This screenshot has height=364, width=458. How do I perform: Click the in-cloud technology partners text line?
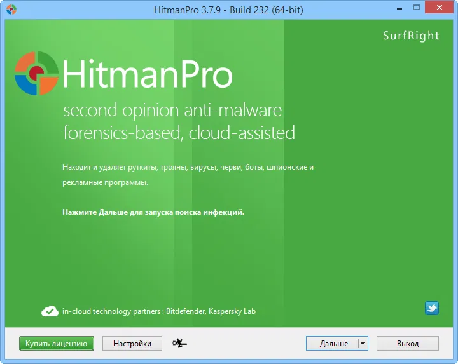click(x=159, y=311)
